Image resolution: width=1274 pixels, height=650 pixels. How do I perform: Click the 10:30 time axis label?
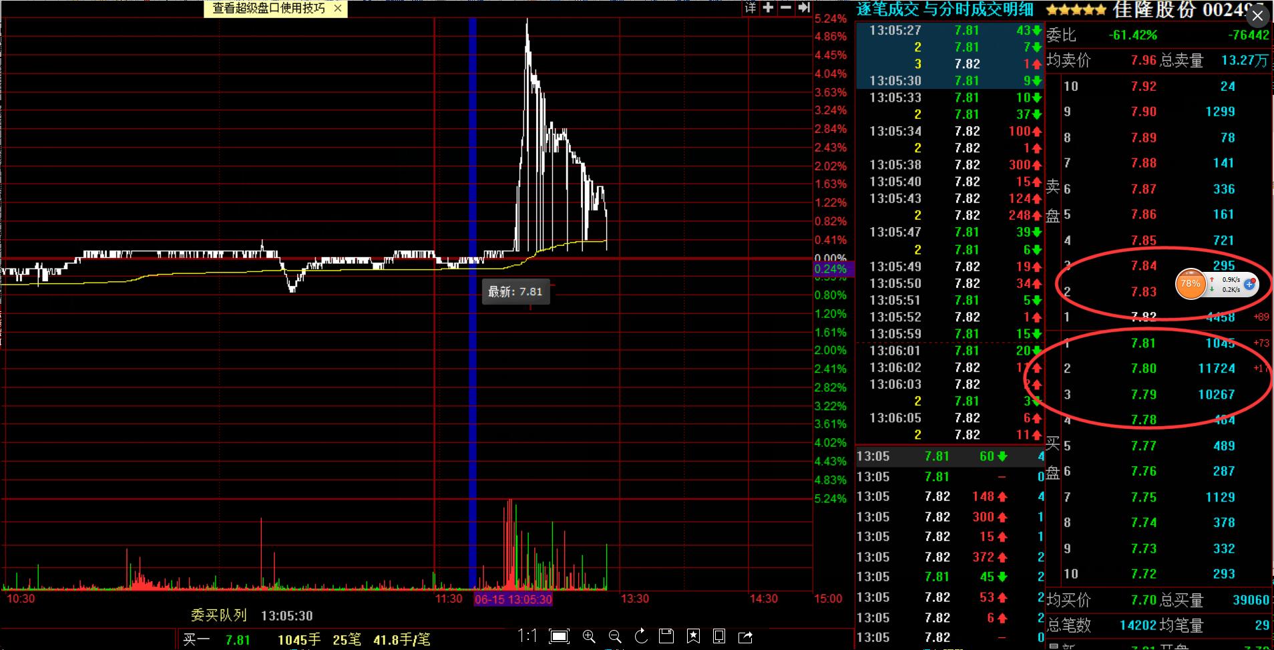[x=20, y=599]
